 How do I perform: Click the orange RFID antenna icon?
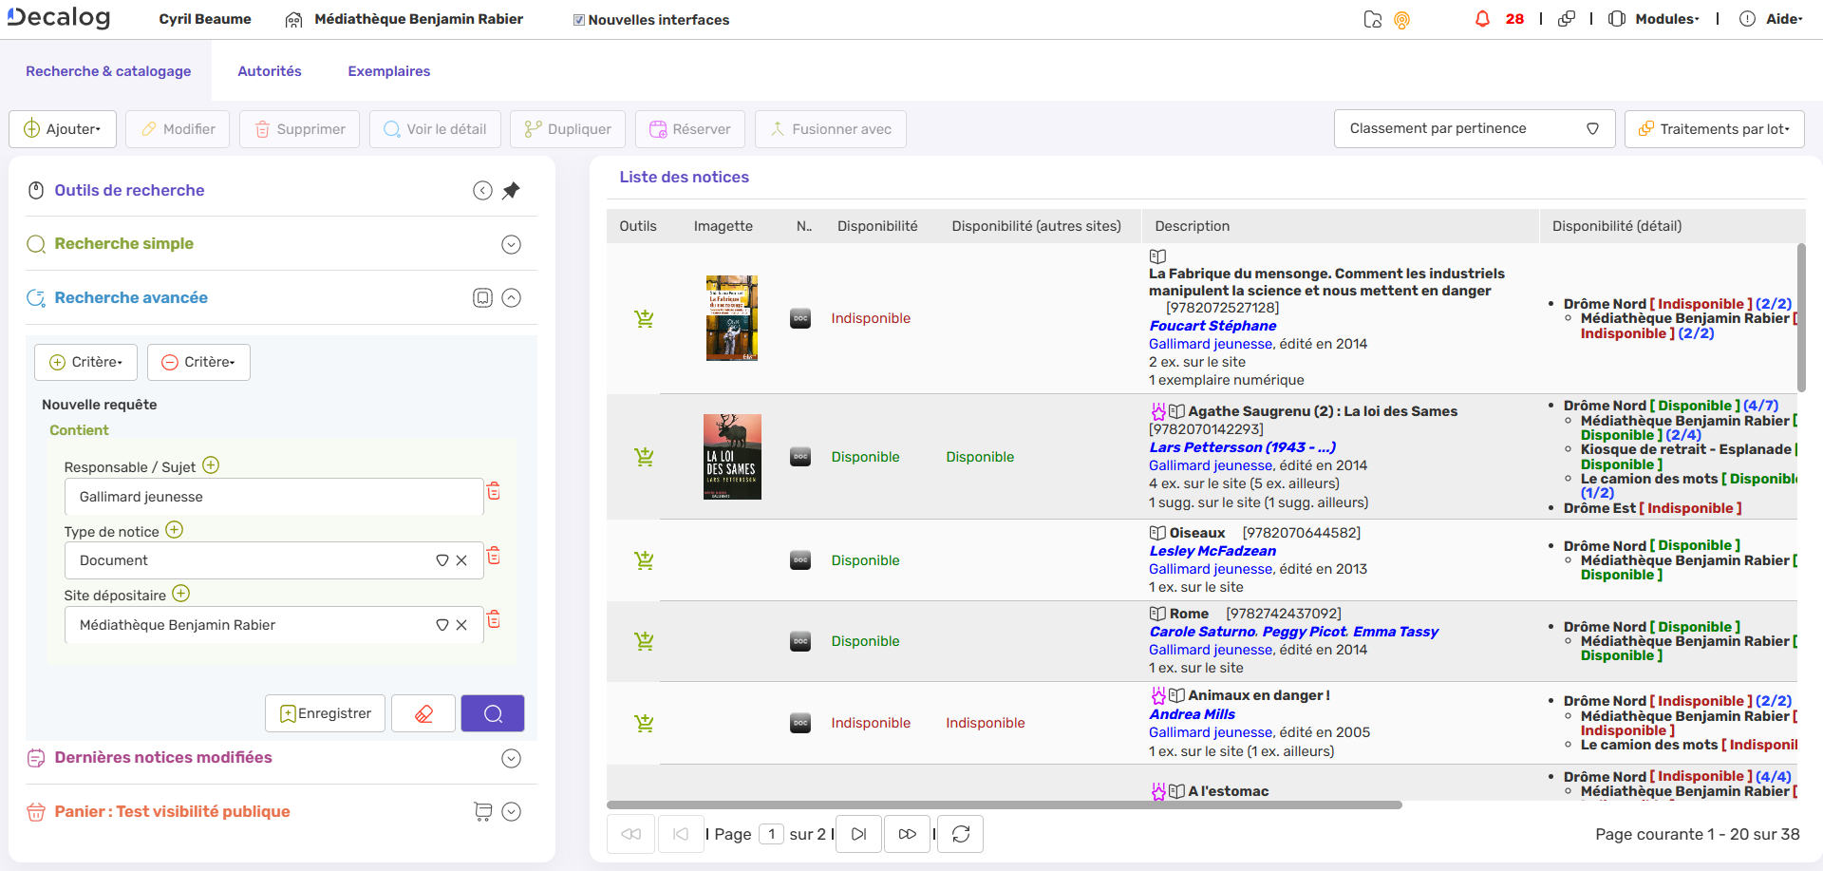(x=1402, y=19)
